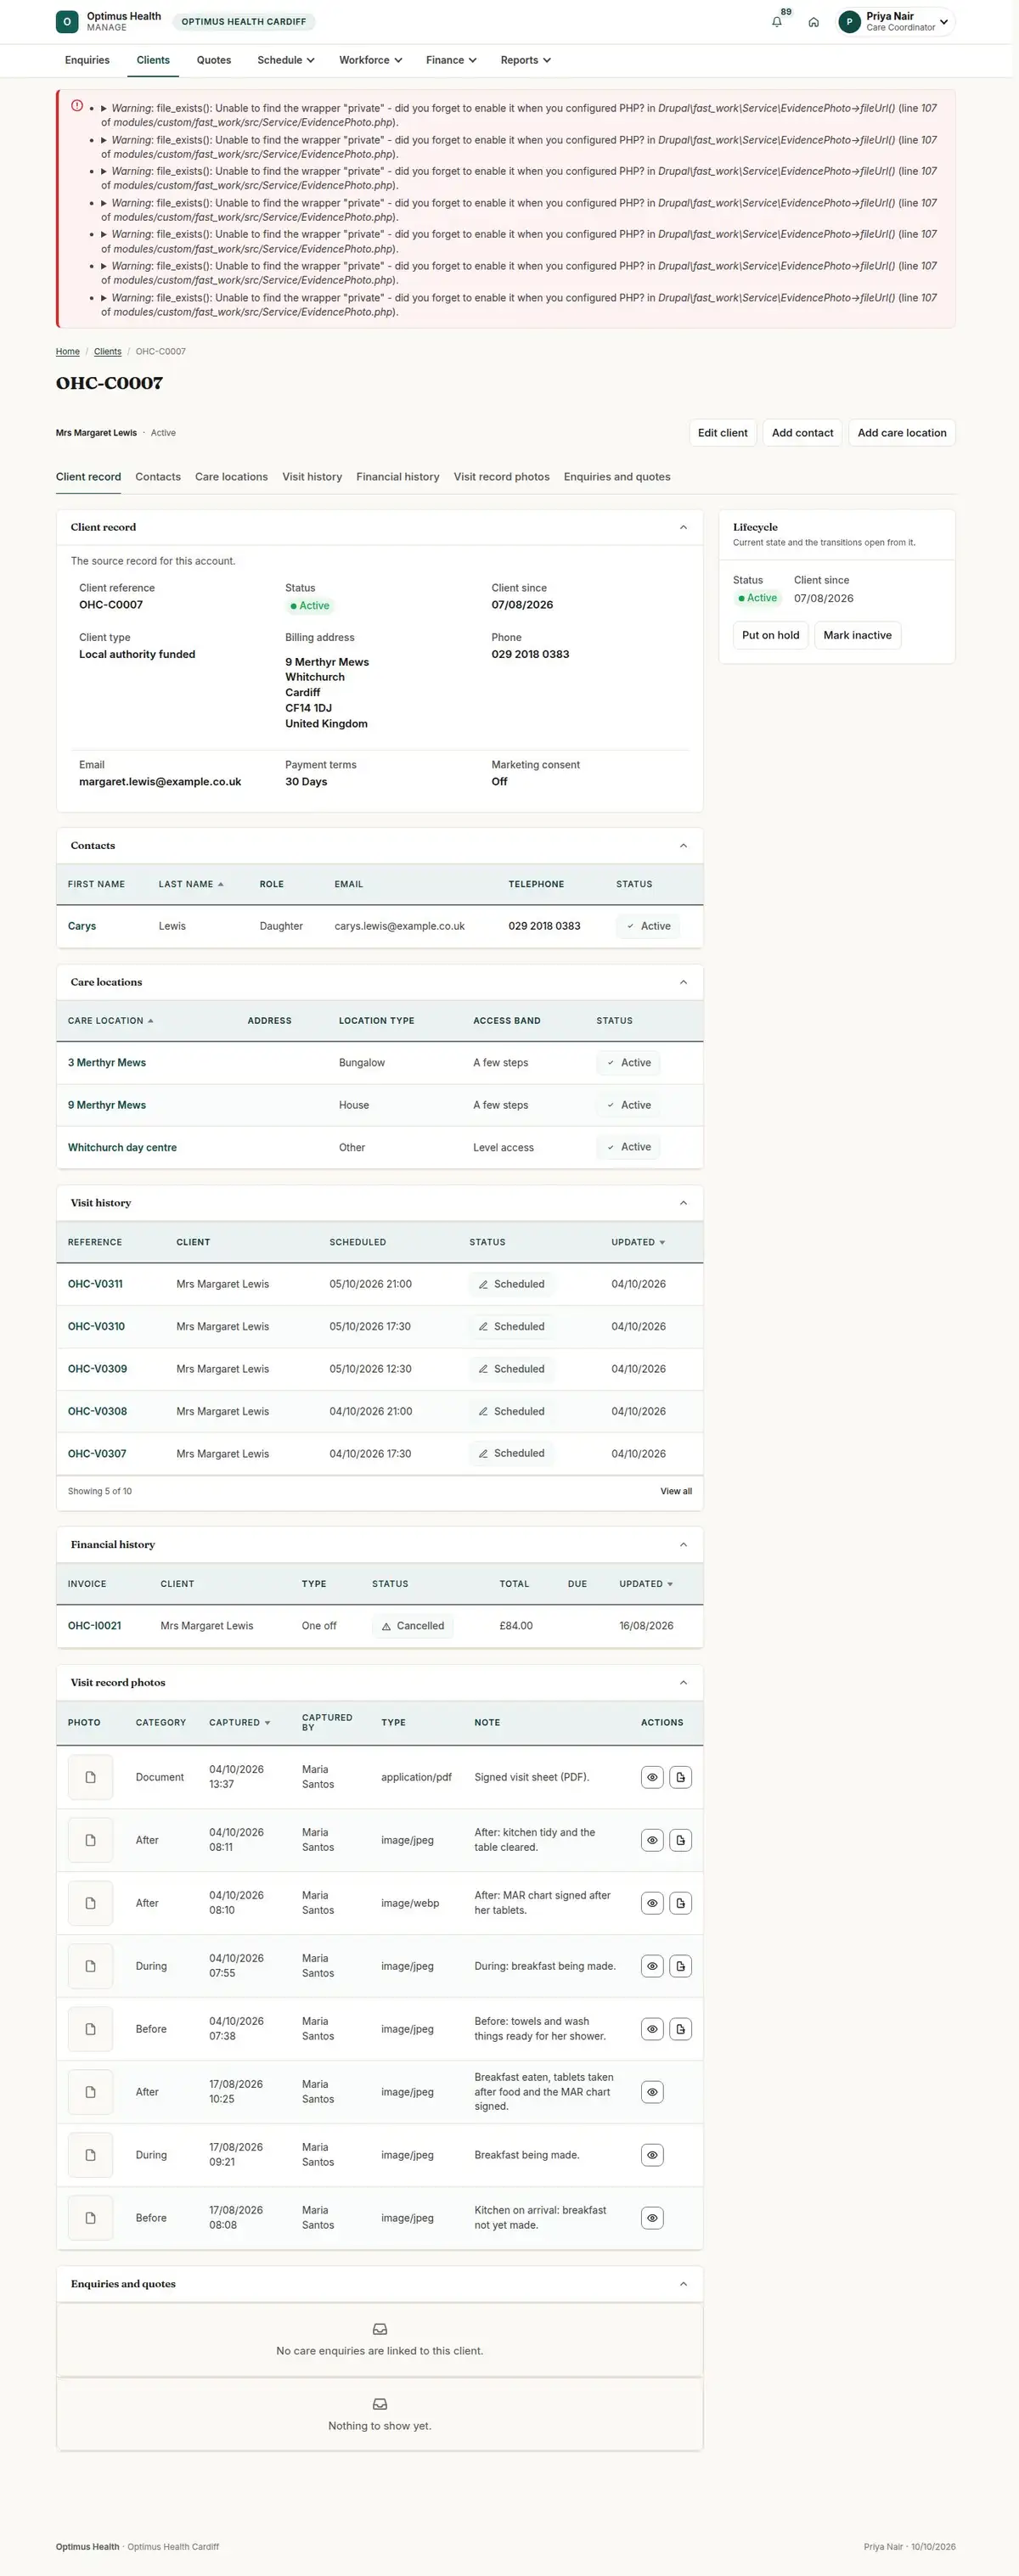
Task: View photo for towels and wash things
Action: pyautogui.click(x=652, y=2029)
